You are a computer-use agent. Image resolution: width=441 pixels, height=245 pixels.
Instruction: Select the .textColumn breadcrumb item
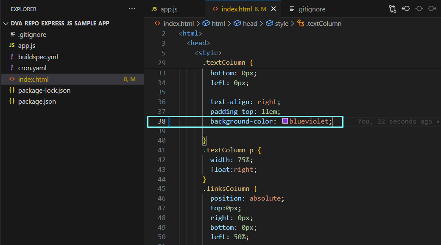(324, 24)
